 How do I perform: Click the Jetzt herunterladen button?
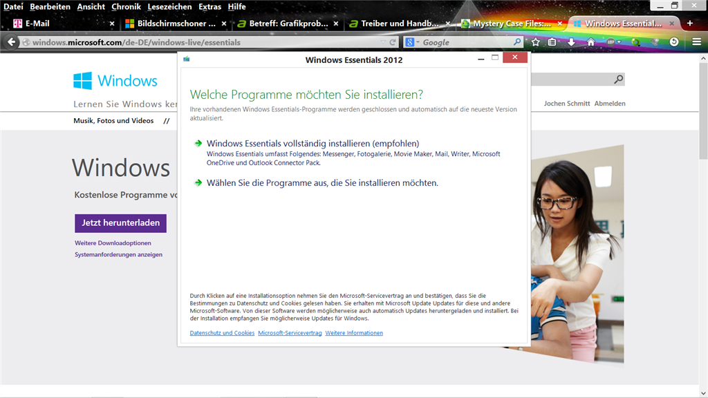pyautogui.click(x=120, y=223)
